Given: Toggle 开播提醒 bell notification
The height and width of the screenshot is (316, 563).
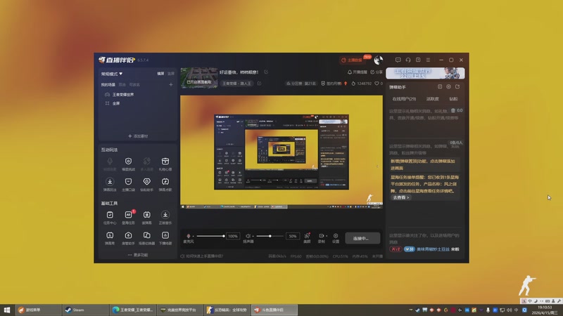Looking at the screenshot, I should coord(358,72).
